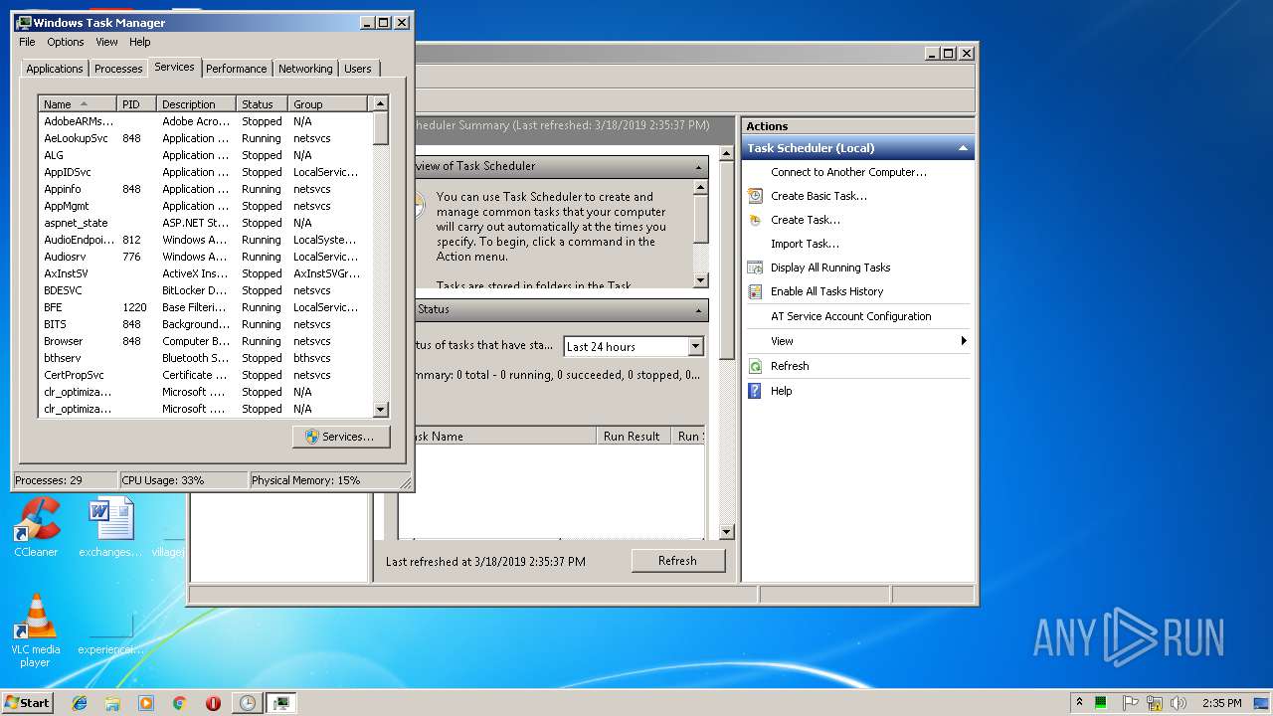Viewport: 1273px width, 716px height.
Task: Sort services by Group column
Action: pos(328,104)
